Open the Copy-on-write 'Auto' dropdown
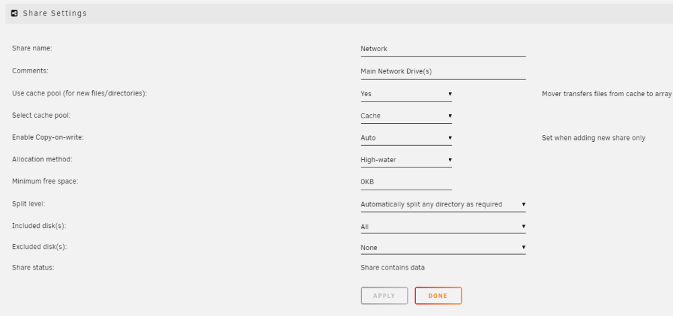Viewport: 673px width, 316px height. pos(406,138)
